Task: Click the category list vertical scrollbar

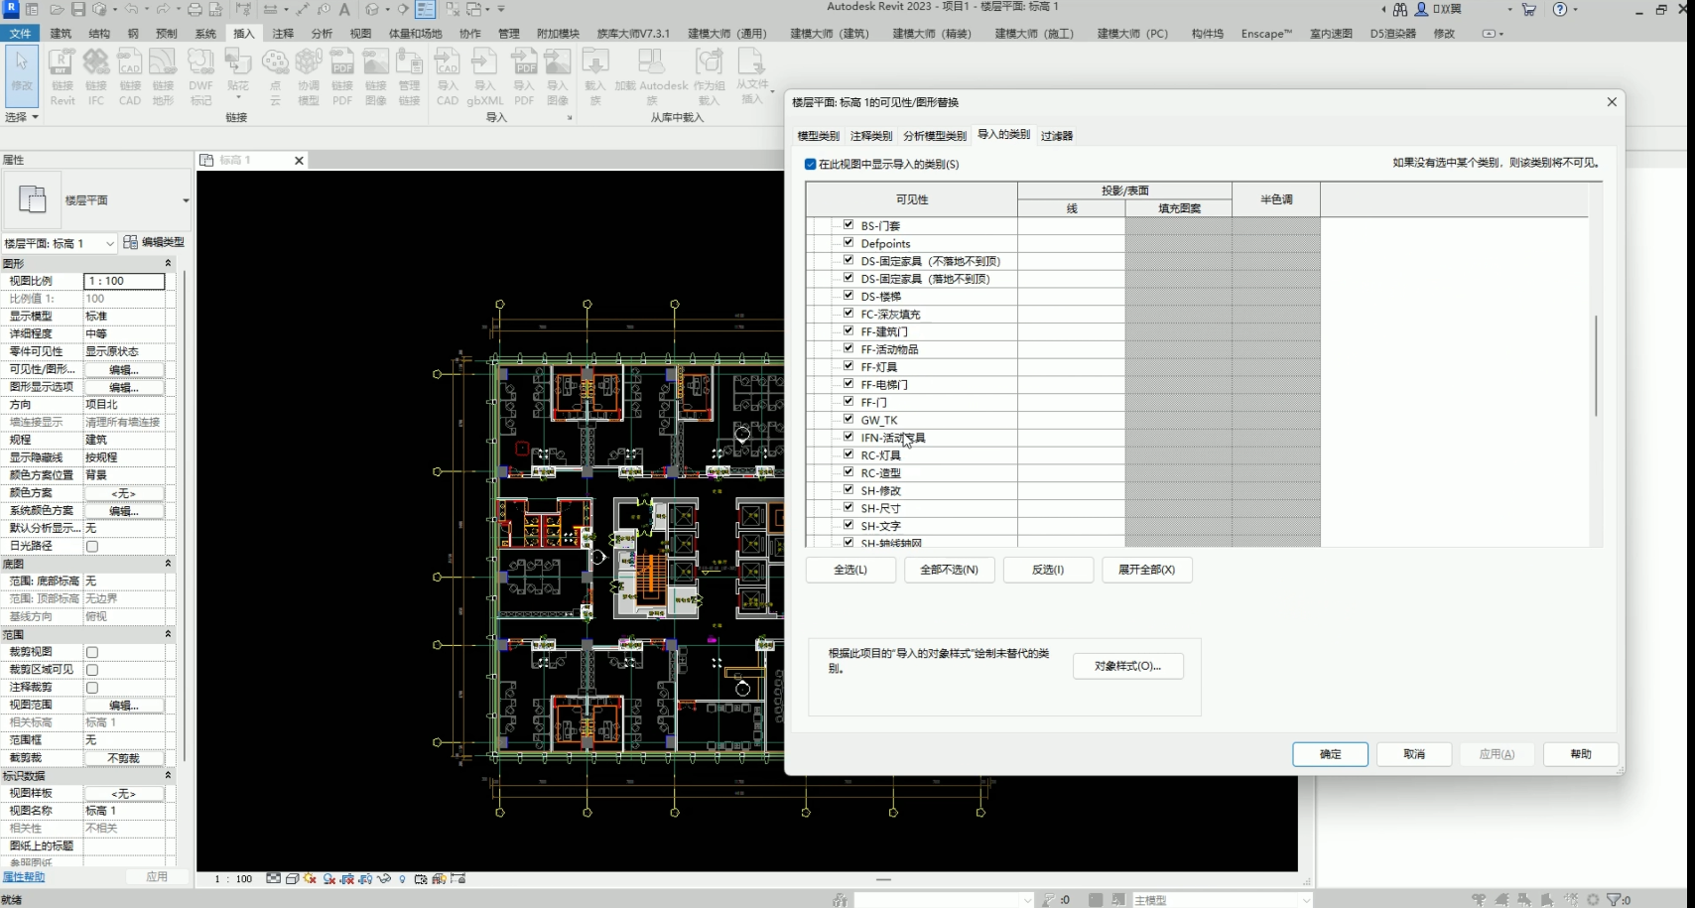Action: [1595, 367]
